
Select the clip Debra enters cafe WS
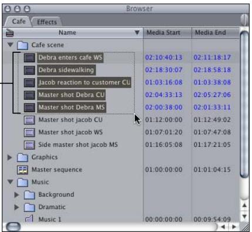[70, 58]
